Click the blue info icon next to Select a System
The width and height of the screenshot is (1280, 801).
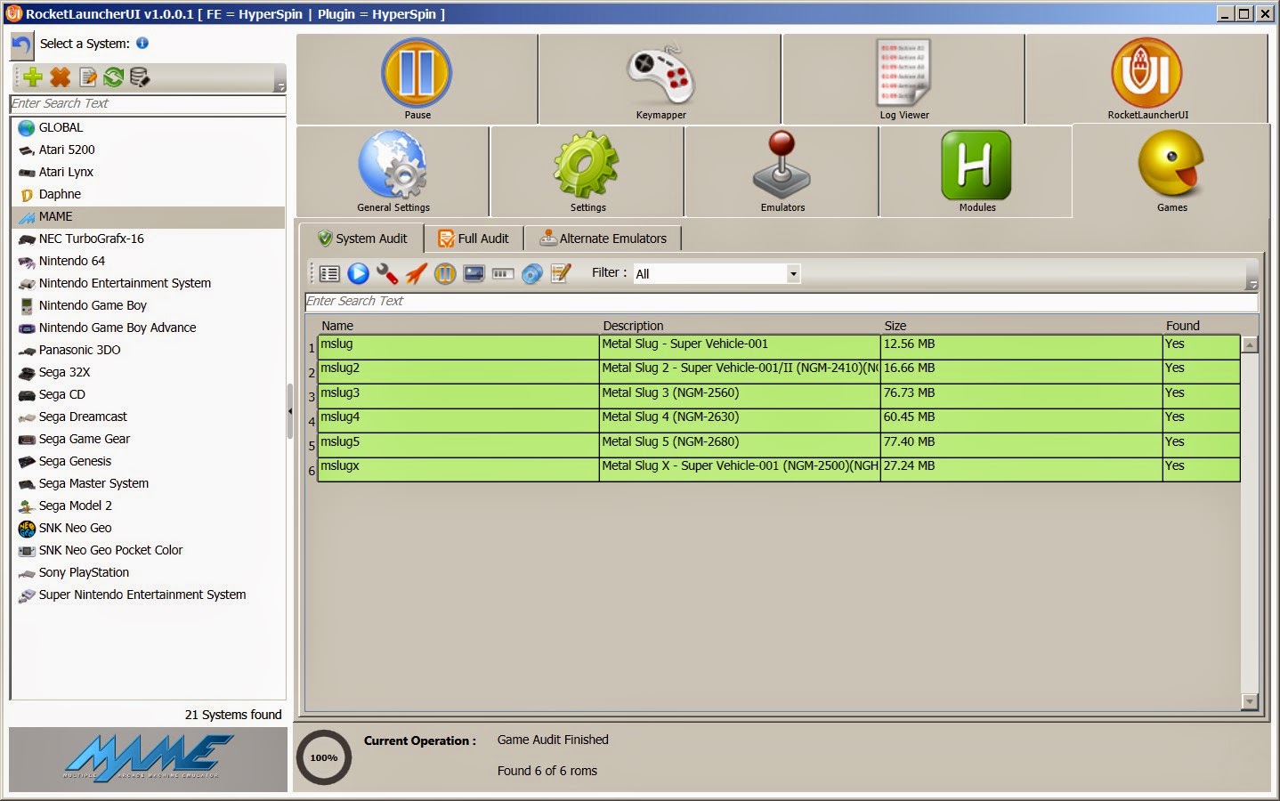pos(142,43)
